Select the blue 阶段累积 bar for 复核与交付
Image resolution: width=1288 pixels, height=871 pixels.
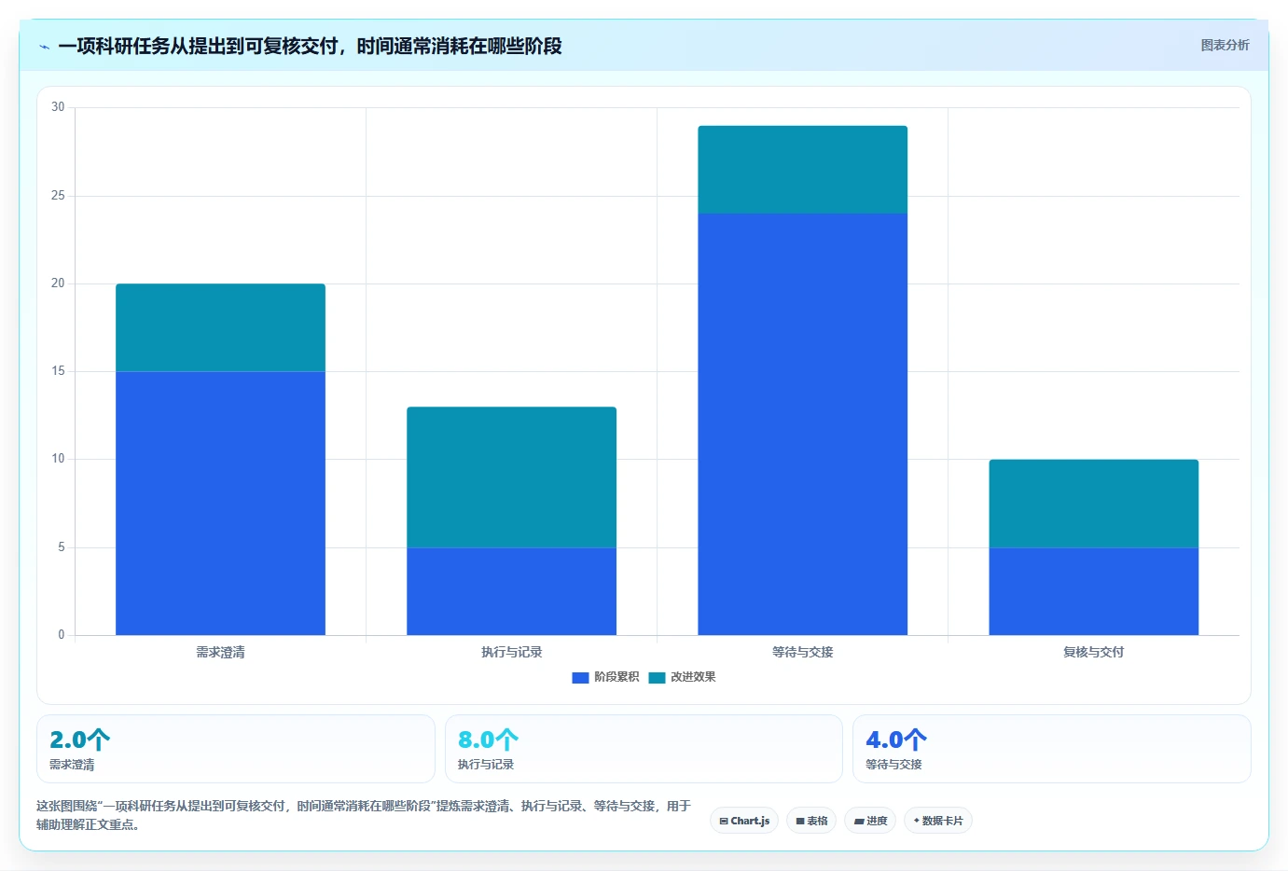tap(1093, 591)
